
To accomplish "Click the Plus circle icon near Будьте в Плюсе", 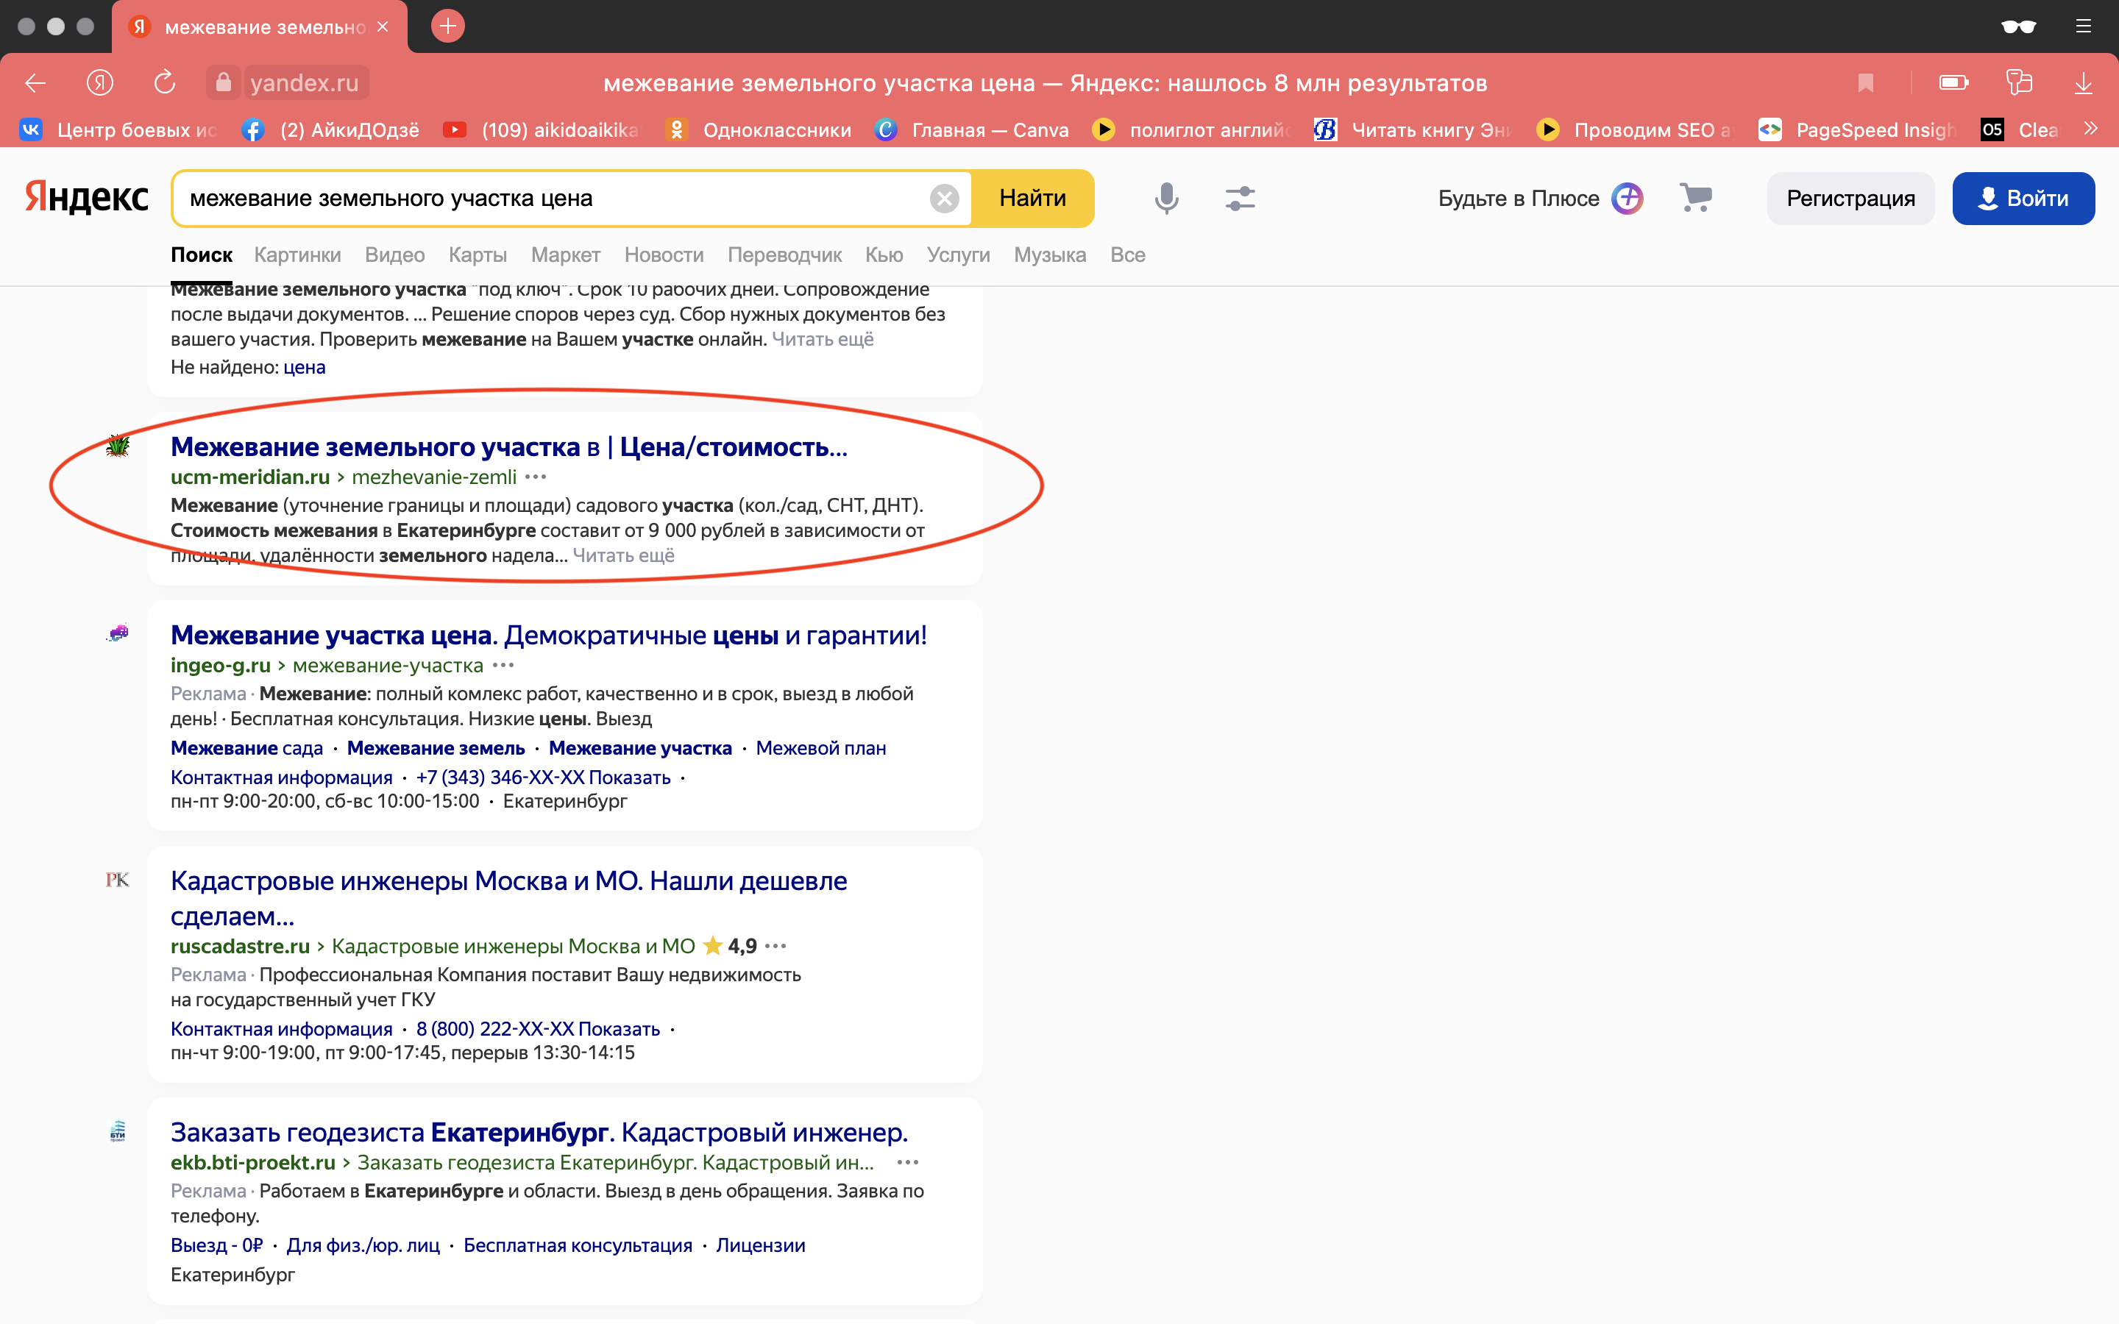I will coord(1627,198).
